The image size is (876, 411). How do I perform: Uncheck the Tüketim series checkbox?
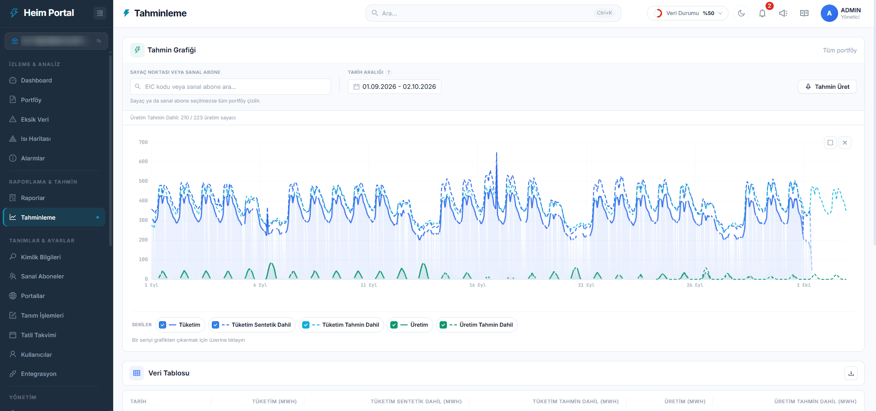163,325
